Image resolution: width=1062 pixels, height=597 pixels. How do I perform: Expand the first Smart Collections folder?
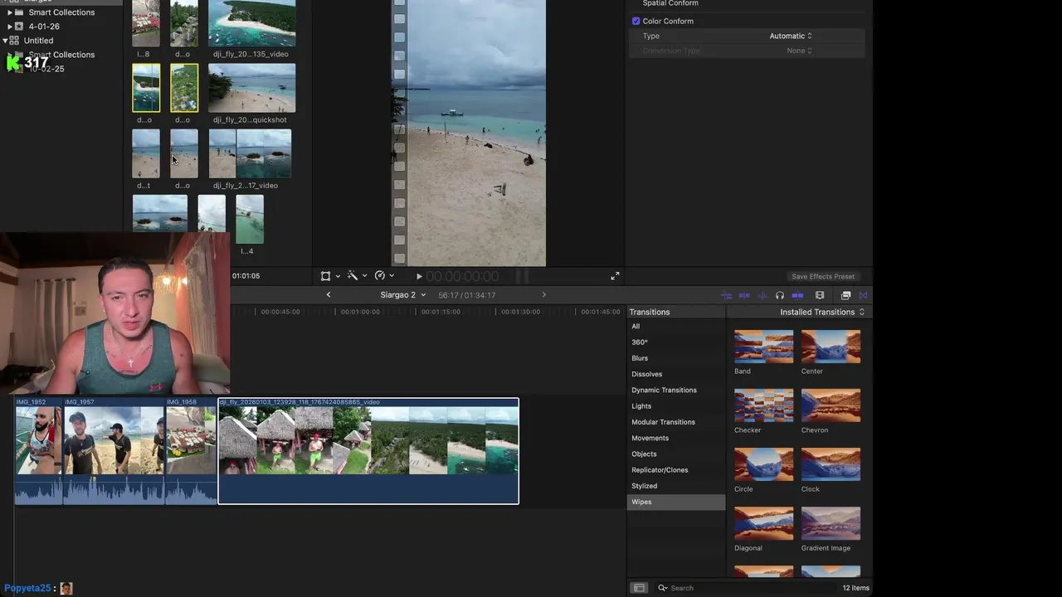pyautogui.click(x=10, y=12)
